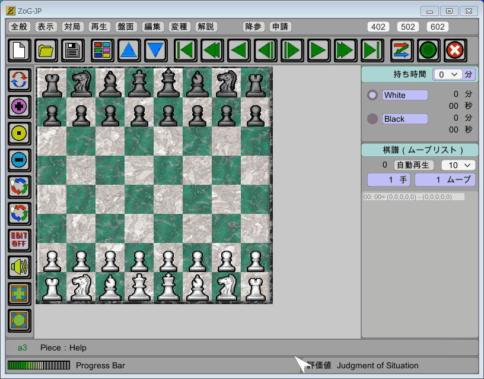Click Judgment of Situation label
The height and width of the screenshot is (379, 484).
[377, 365]
